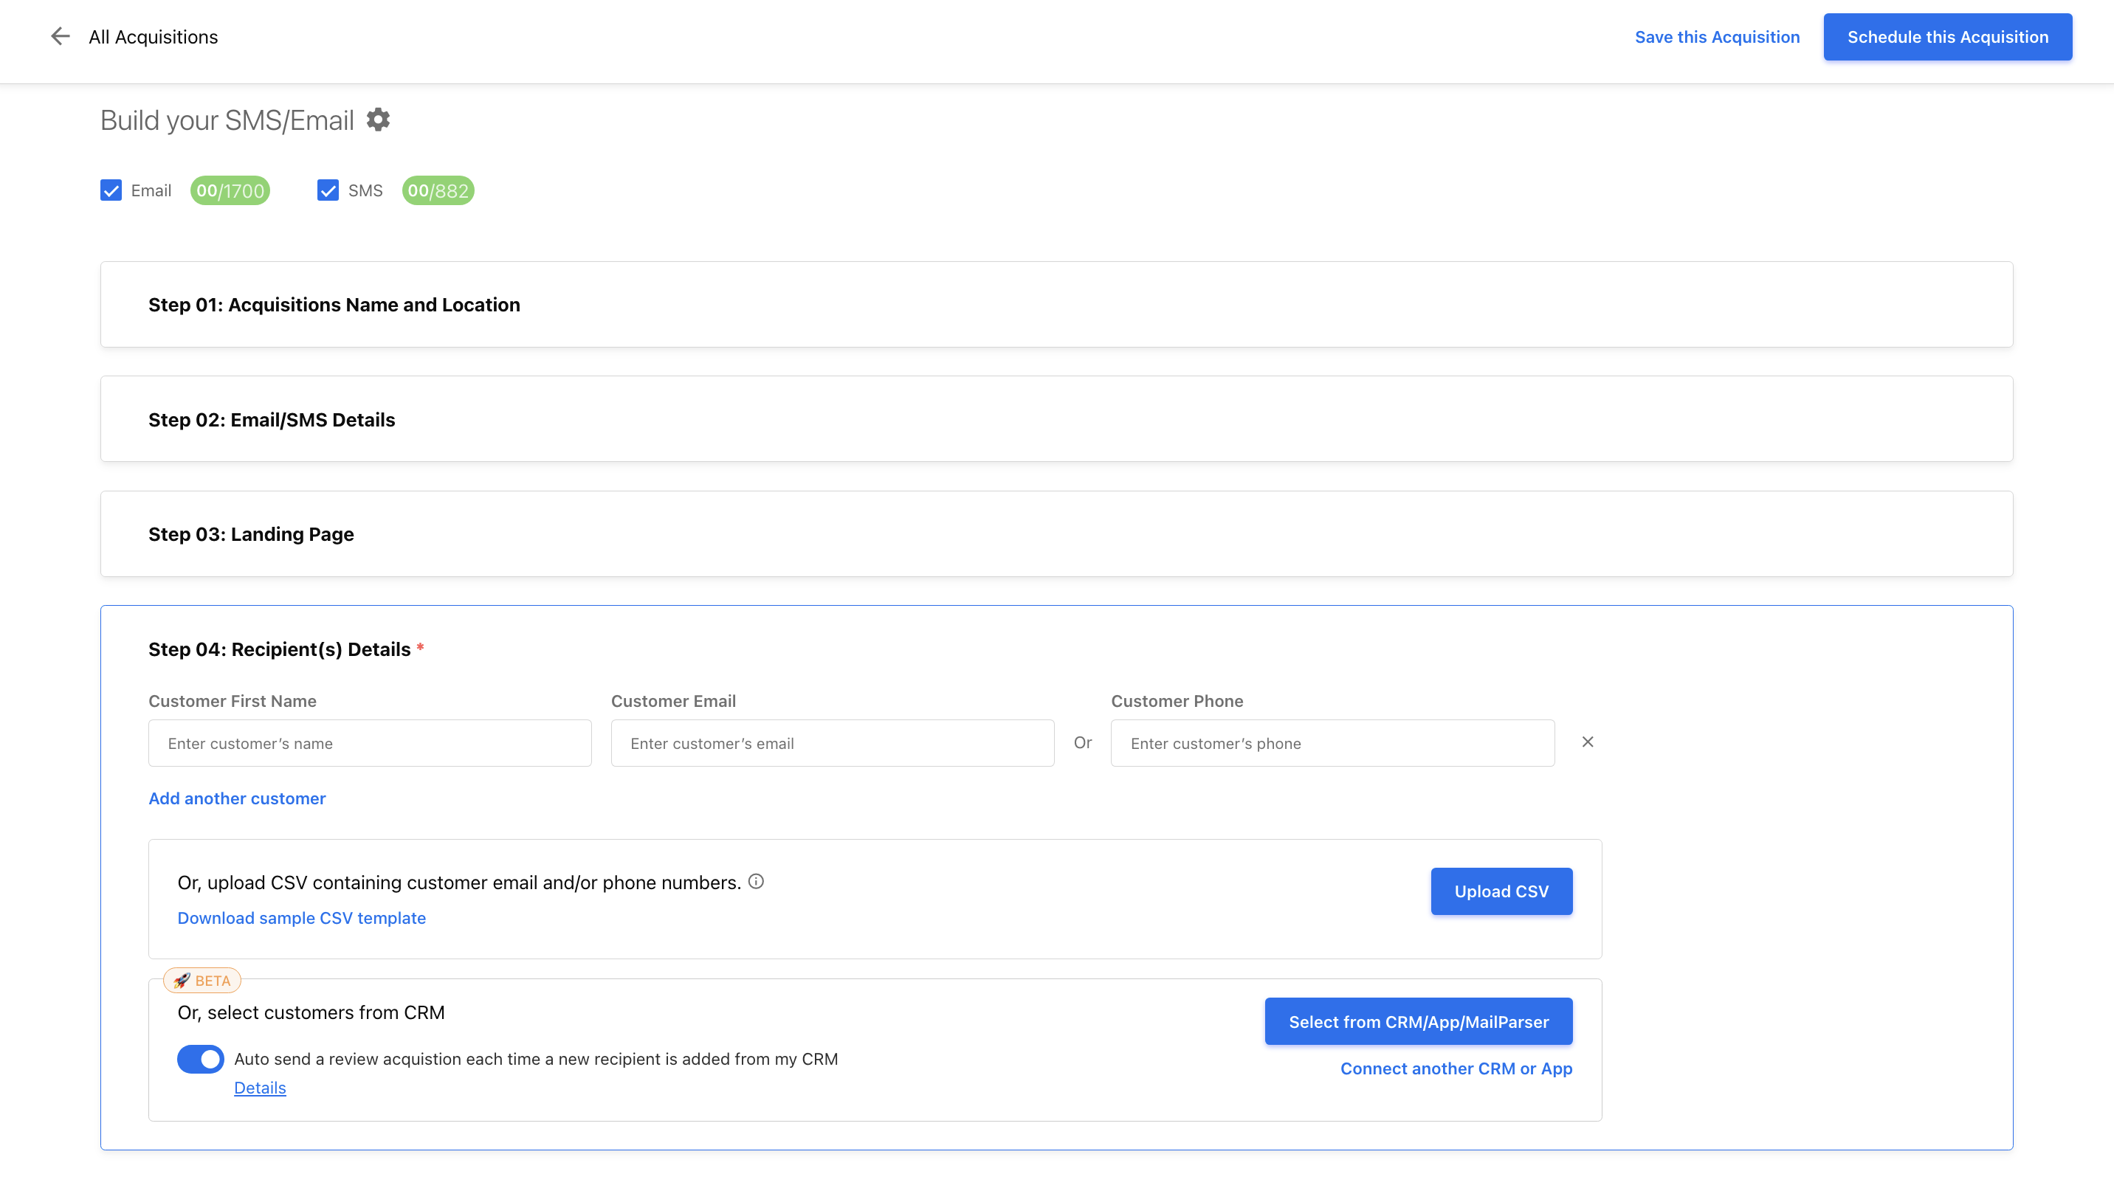Click the SMS character count badge
The height and width of the screenshot is (1188, 2114).
[x=438, y=190]
